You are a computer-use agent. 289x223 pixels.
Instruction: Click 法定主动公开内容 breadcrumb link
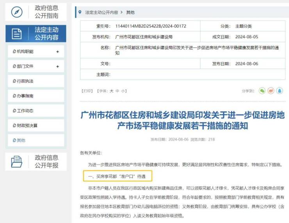tap(102, 12)
